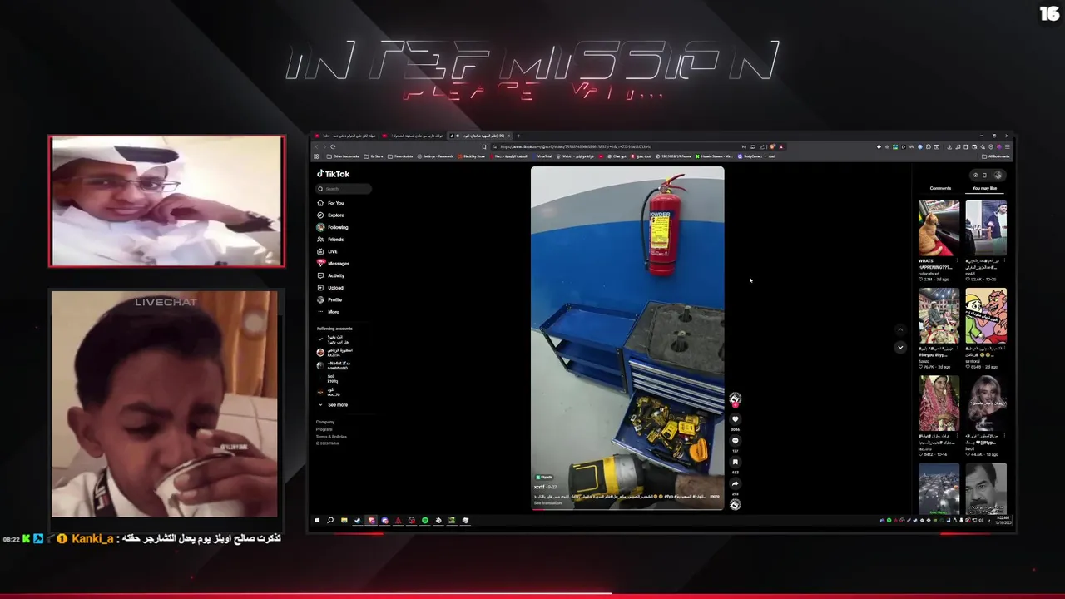The height and width of the screenshot is (599, 1065).
Task: Open the orange cat video thumbnail
Action: tap(939, 228)
